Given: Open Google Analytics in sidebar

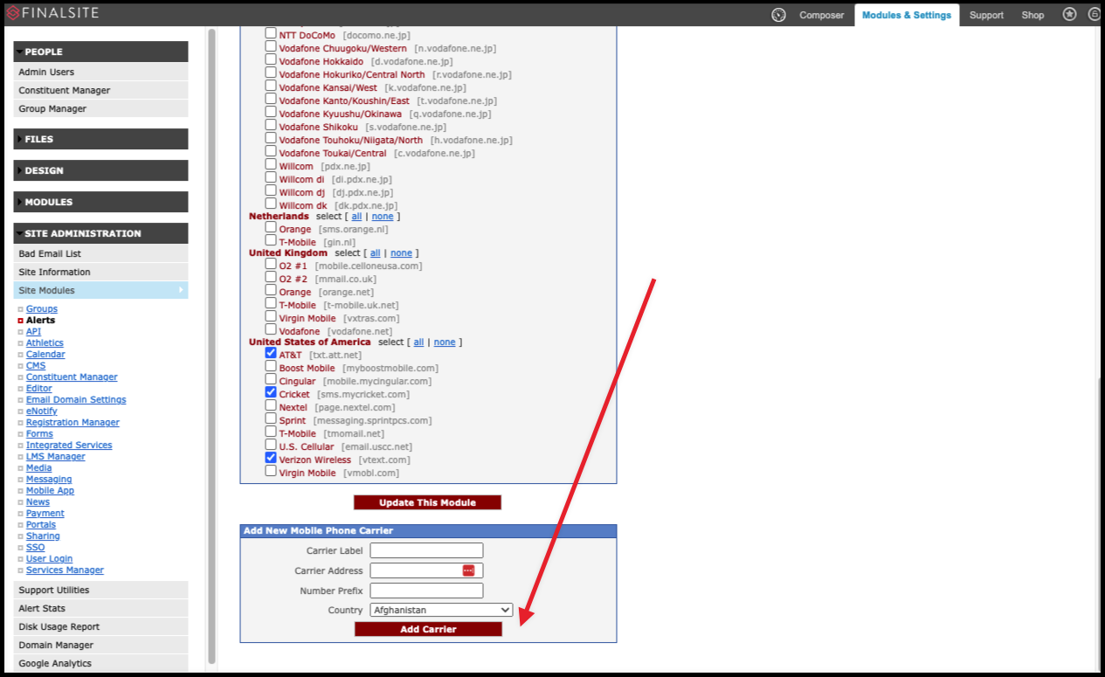Looking at the screenshot, I should (x=100, y=663).
